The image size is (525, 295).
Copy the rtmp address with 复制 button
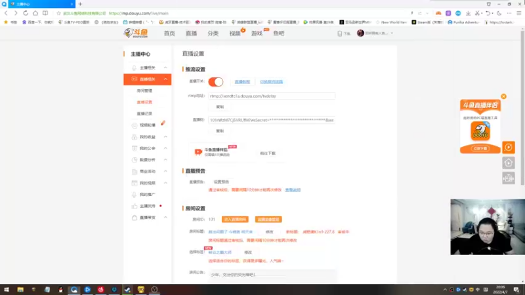click(220, 107)
